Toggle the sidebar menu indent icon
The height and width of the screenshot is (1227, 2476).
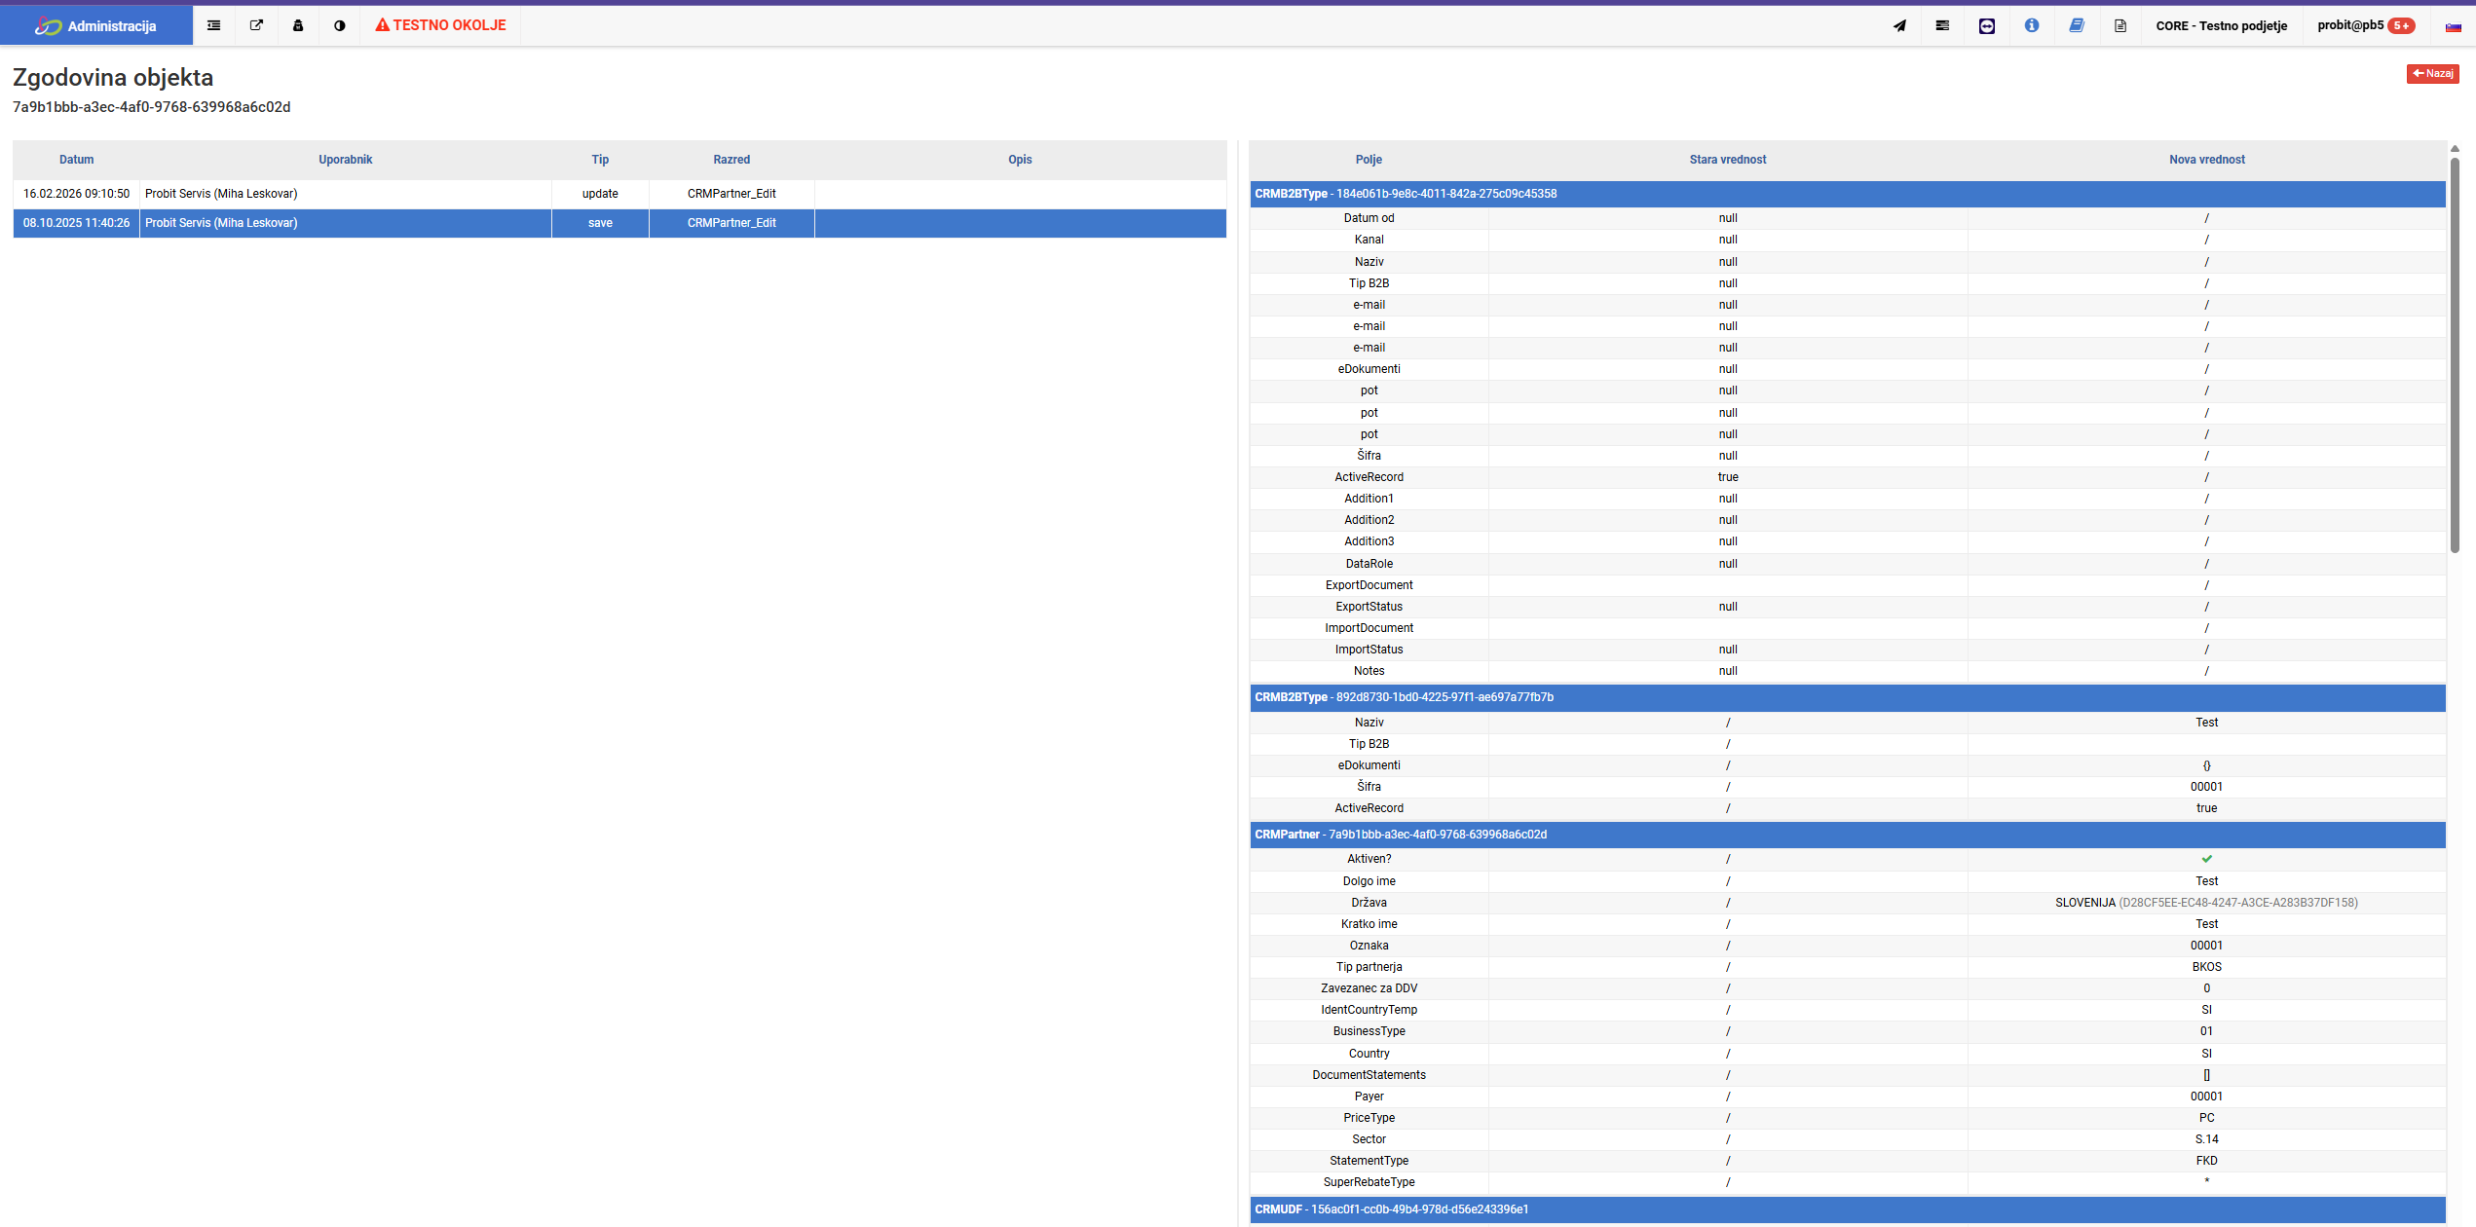[214, 25]
